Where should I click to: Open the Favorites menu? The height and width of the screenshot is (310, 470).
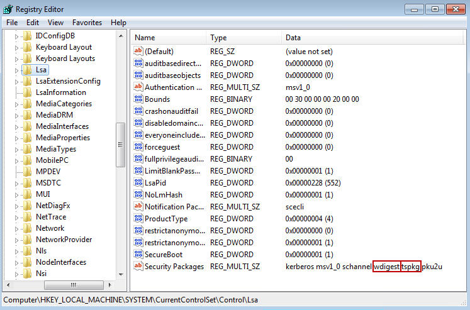pos(87,23)
